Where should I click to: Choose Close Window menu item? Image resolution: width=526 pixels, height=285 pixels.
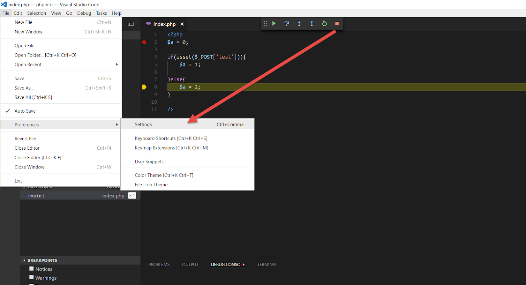tap(61, 167)
